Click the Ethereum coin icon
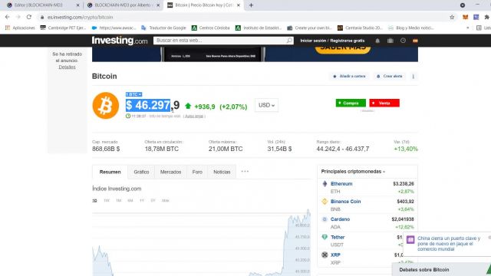 tap(325, 184)
